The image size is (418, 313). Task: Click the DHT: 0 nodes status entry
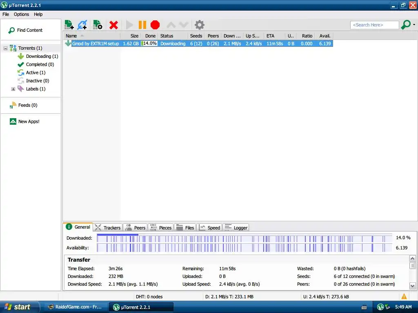[149, 297]
